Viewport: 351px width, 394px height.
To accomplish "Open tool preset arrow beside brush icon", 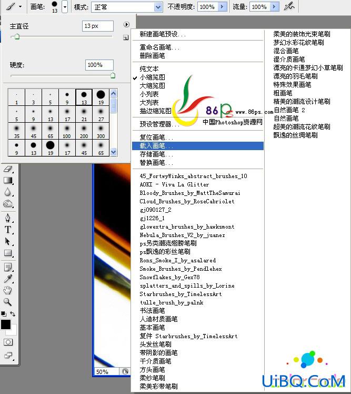I will (x=20, y=7).
